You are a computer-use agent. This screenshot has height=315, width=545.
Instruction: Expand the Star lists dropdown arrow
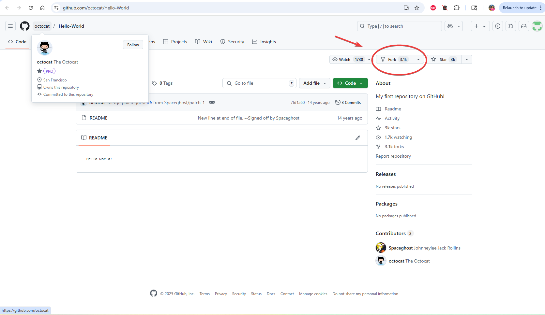467,59
